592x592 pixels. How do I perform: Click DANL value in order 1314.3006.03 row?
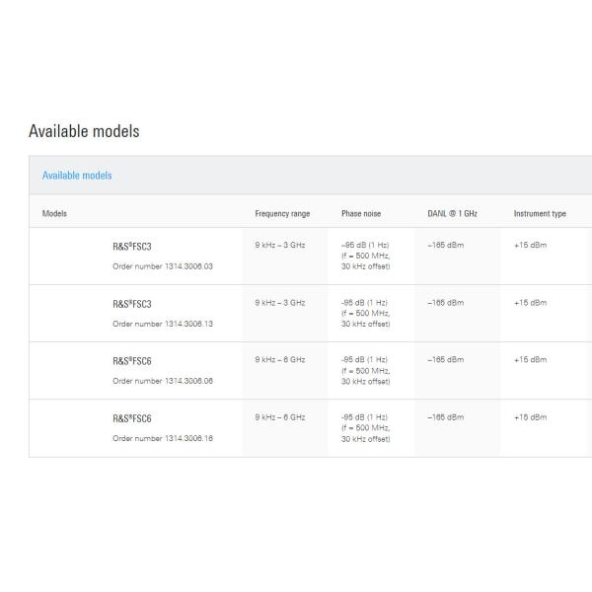446,245
